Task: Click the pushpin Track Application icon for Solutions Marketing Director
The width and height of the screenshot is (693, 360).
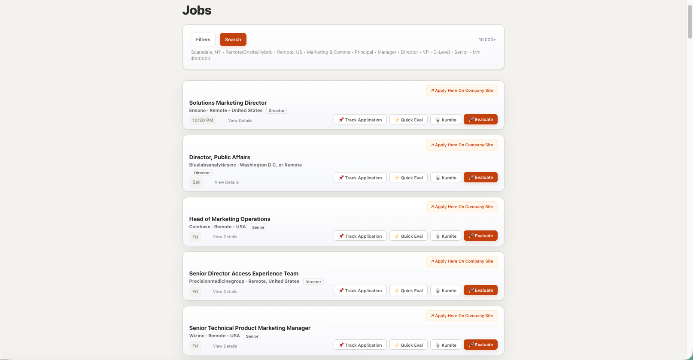Action: 342,119
